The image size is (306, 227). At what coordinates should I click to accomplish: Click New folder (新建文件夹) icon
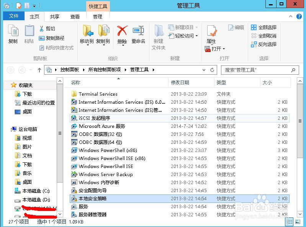click(159, 31)
